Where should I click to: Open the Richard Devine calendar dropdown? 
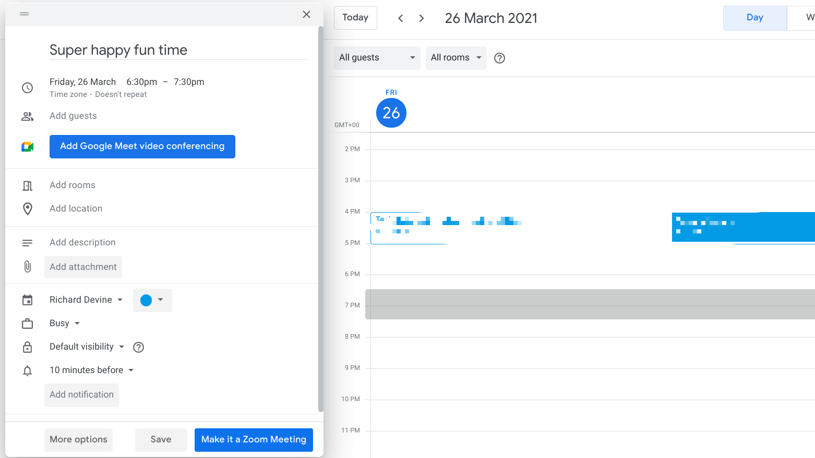pos(86,300)
